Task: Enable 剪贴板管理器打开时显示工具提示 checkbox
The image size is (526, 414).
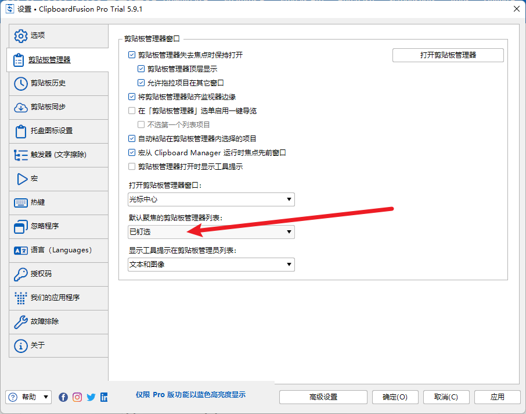Action: [x=132, y=167]
